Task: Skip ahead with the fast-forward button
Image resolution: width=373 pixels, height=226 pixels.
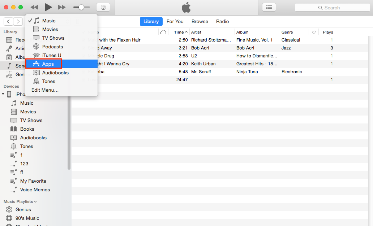Action: (x=62, y=7)
